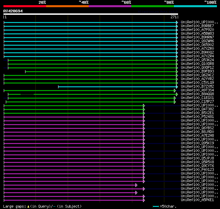This screenshot has width=220, height=209.
Task: Click the arrowhead ending the A5PKE1 alignment
Action: coord(144,200)
